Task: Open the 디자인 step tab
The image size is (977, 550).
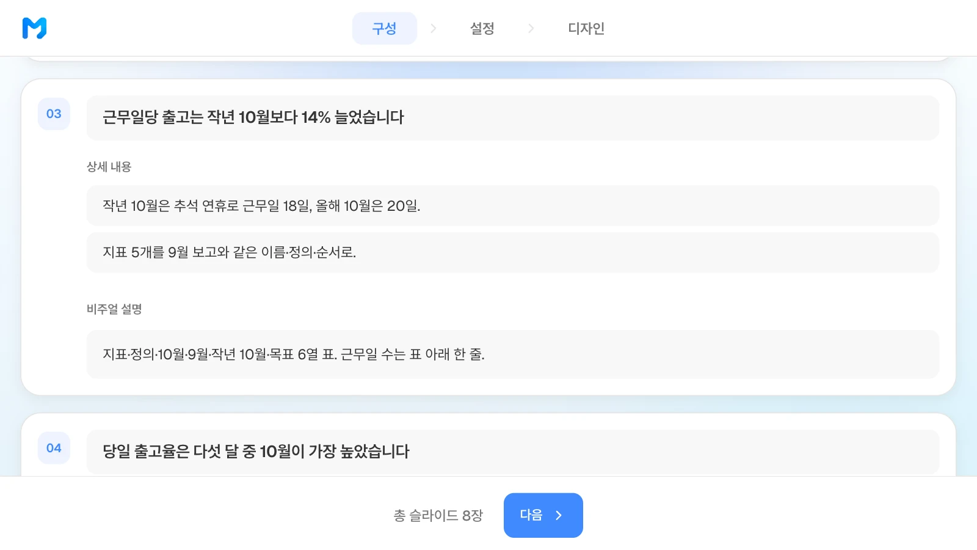Action: (x=586, y=28)
